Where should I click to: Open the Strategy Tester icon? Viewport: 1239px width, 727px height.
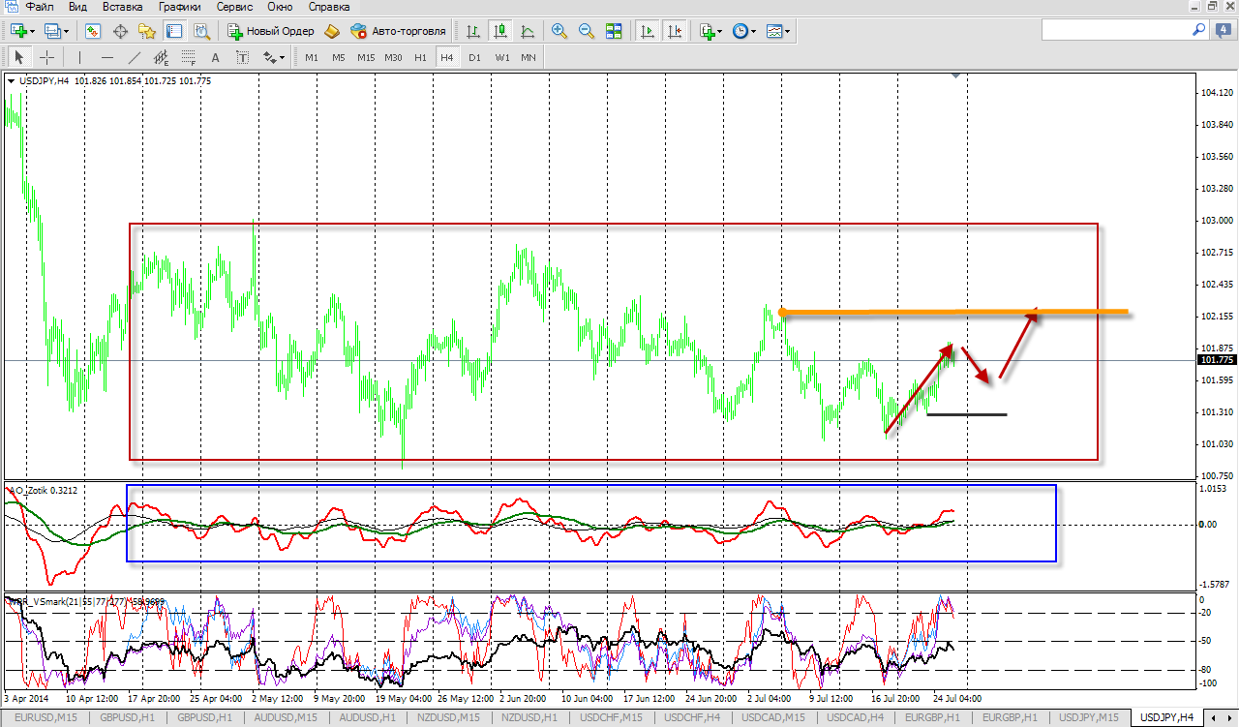tap(201, 31)
